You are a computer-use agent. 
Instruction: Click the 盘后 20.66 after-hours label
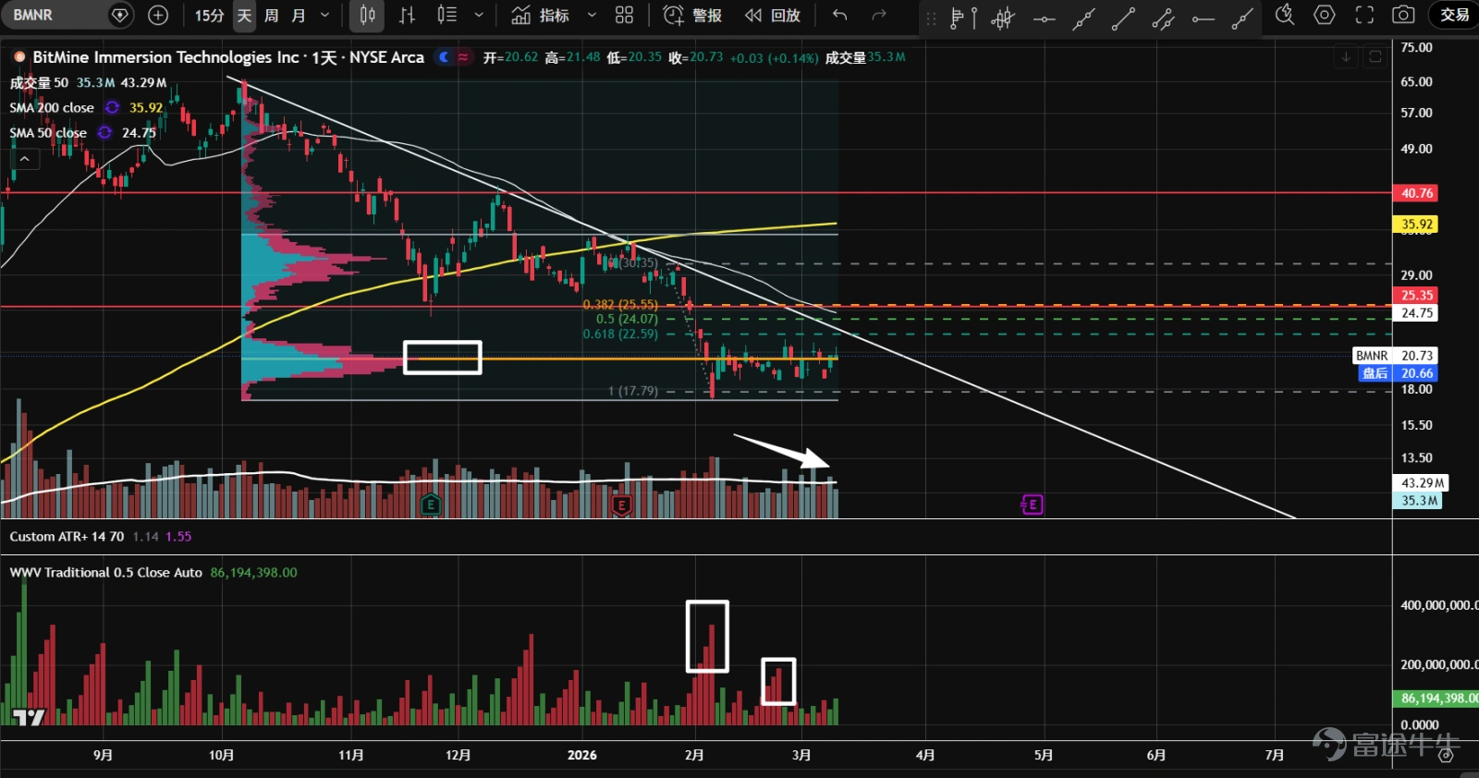coord(1398,373)
